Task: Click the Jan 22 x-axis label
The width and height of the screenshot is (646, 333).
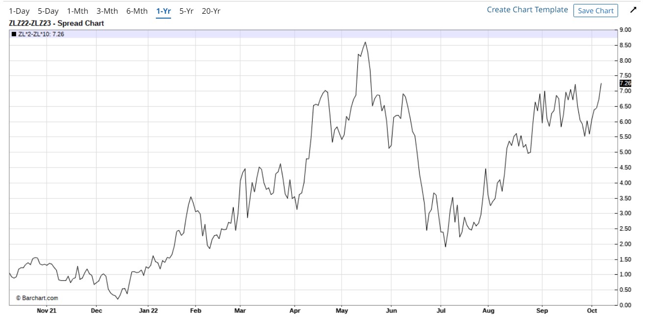Action: (x=149, y=310)
